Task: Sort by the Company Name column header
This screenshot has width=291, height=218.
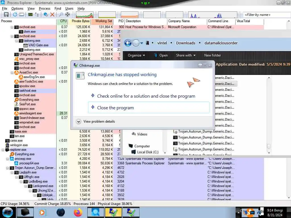Action: [x=187, y=21]
